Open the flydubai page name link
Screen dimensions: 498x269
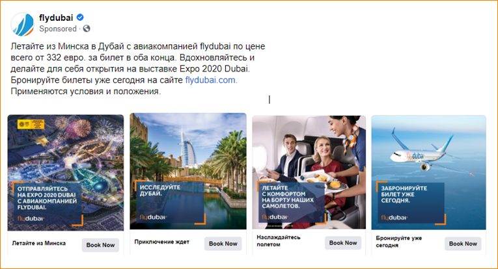[x=56, y=18]
